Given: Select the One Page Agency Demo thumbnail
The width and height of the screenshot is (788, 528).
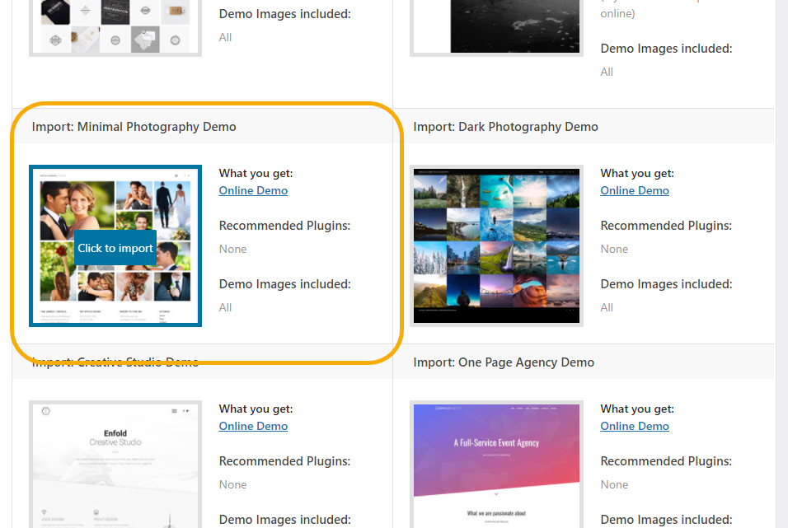Looking at the screenshot, I should click(496, 465).
